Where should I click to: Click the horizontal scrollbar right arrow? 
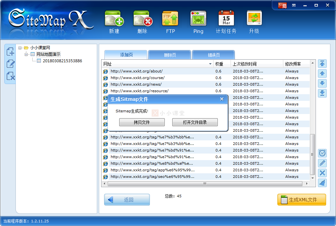pos(307,184)
